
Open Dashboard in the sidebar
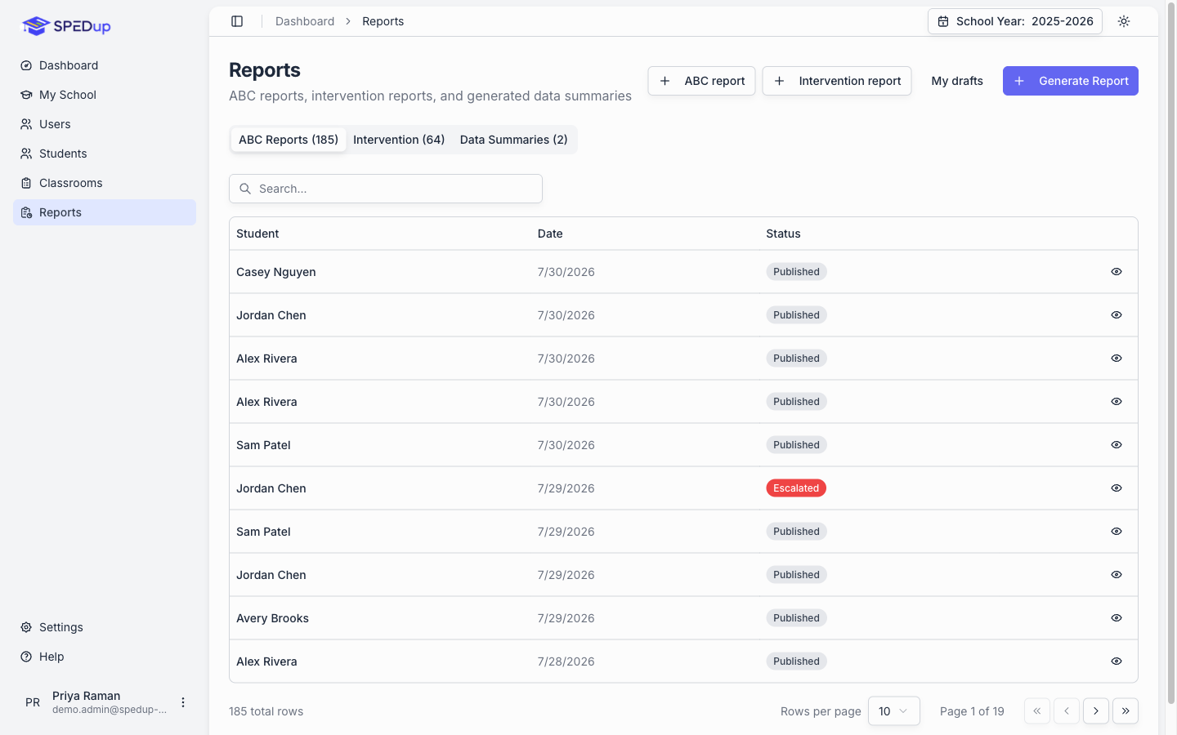105,65
